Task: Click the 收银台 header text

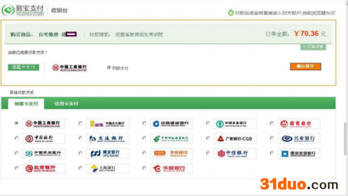Action: click(59, 10)
